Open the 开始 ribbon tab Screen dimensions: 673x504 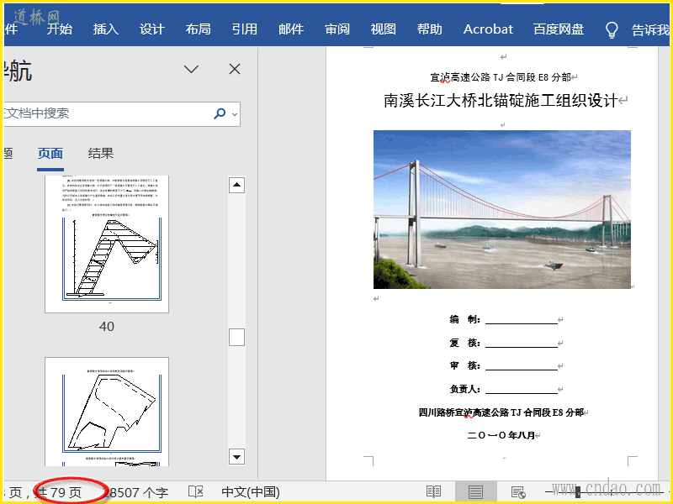(x=59, y=29)
